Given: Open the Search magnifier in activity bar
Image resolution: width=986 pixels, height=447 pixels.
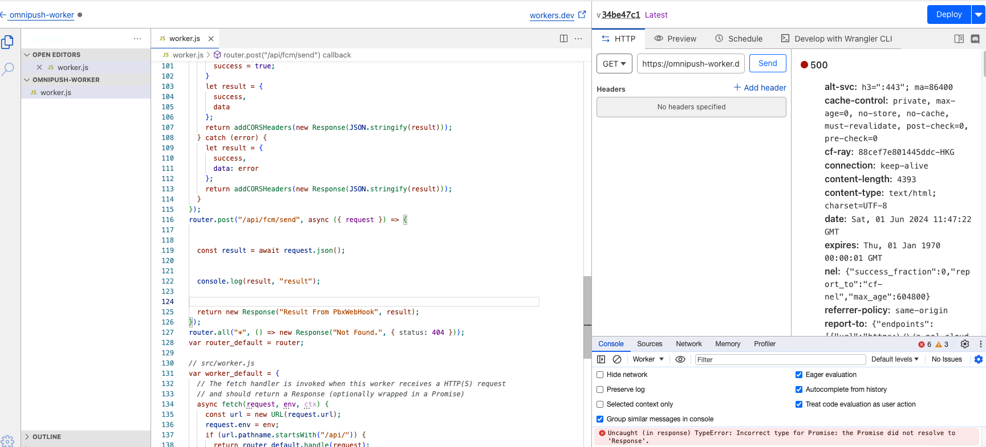Looking at the screenshot, I should click(7, 69).
